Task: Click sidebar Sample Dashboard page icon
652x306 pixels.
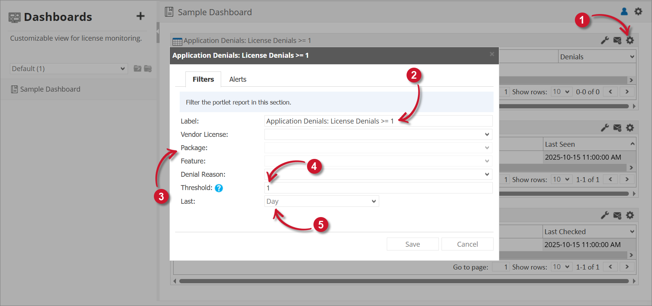Action: (14, 89)
